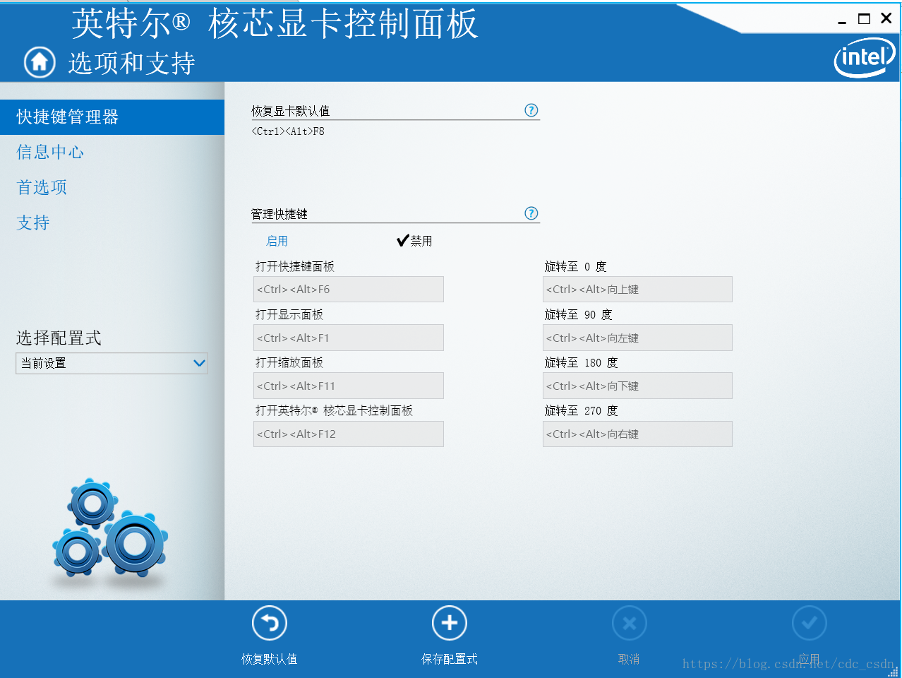
Task: Select the 启用 option
Action: click(277, 241)
